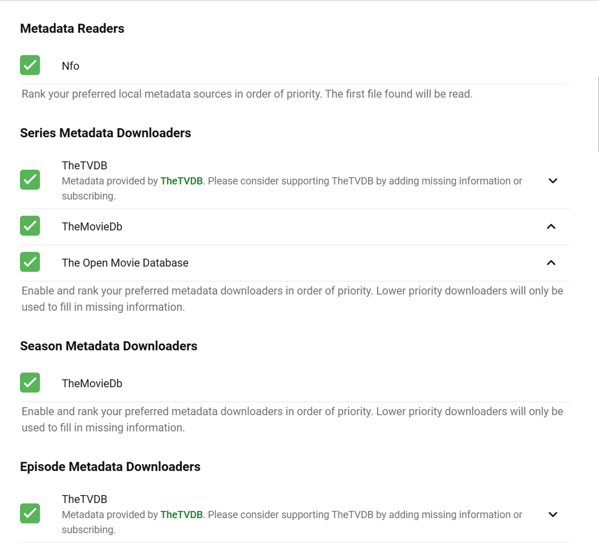Click TheTVDB title in Series Metadata Downloaders

[x=84, y=166]
